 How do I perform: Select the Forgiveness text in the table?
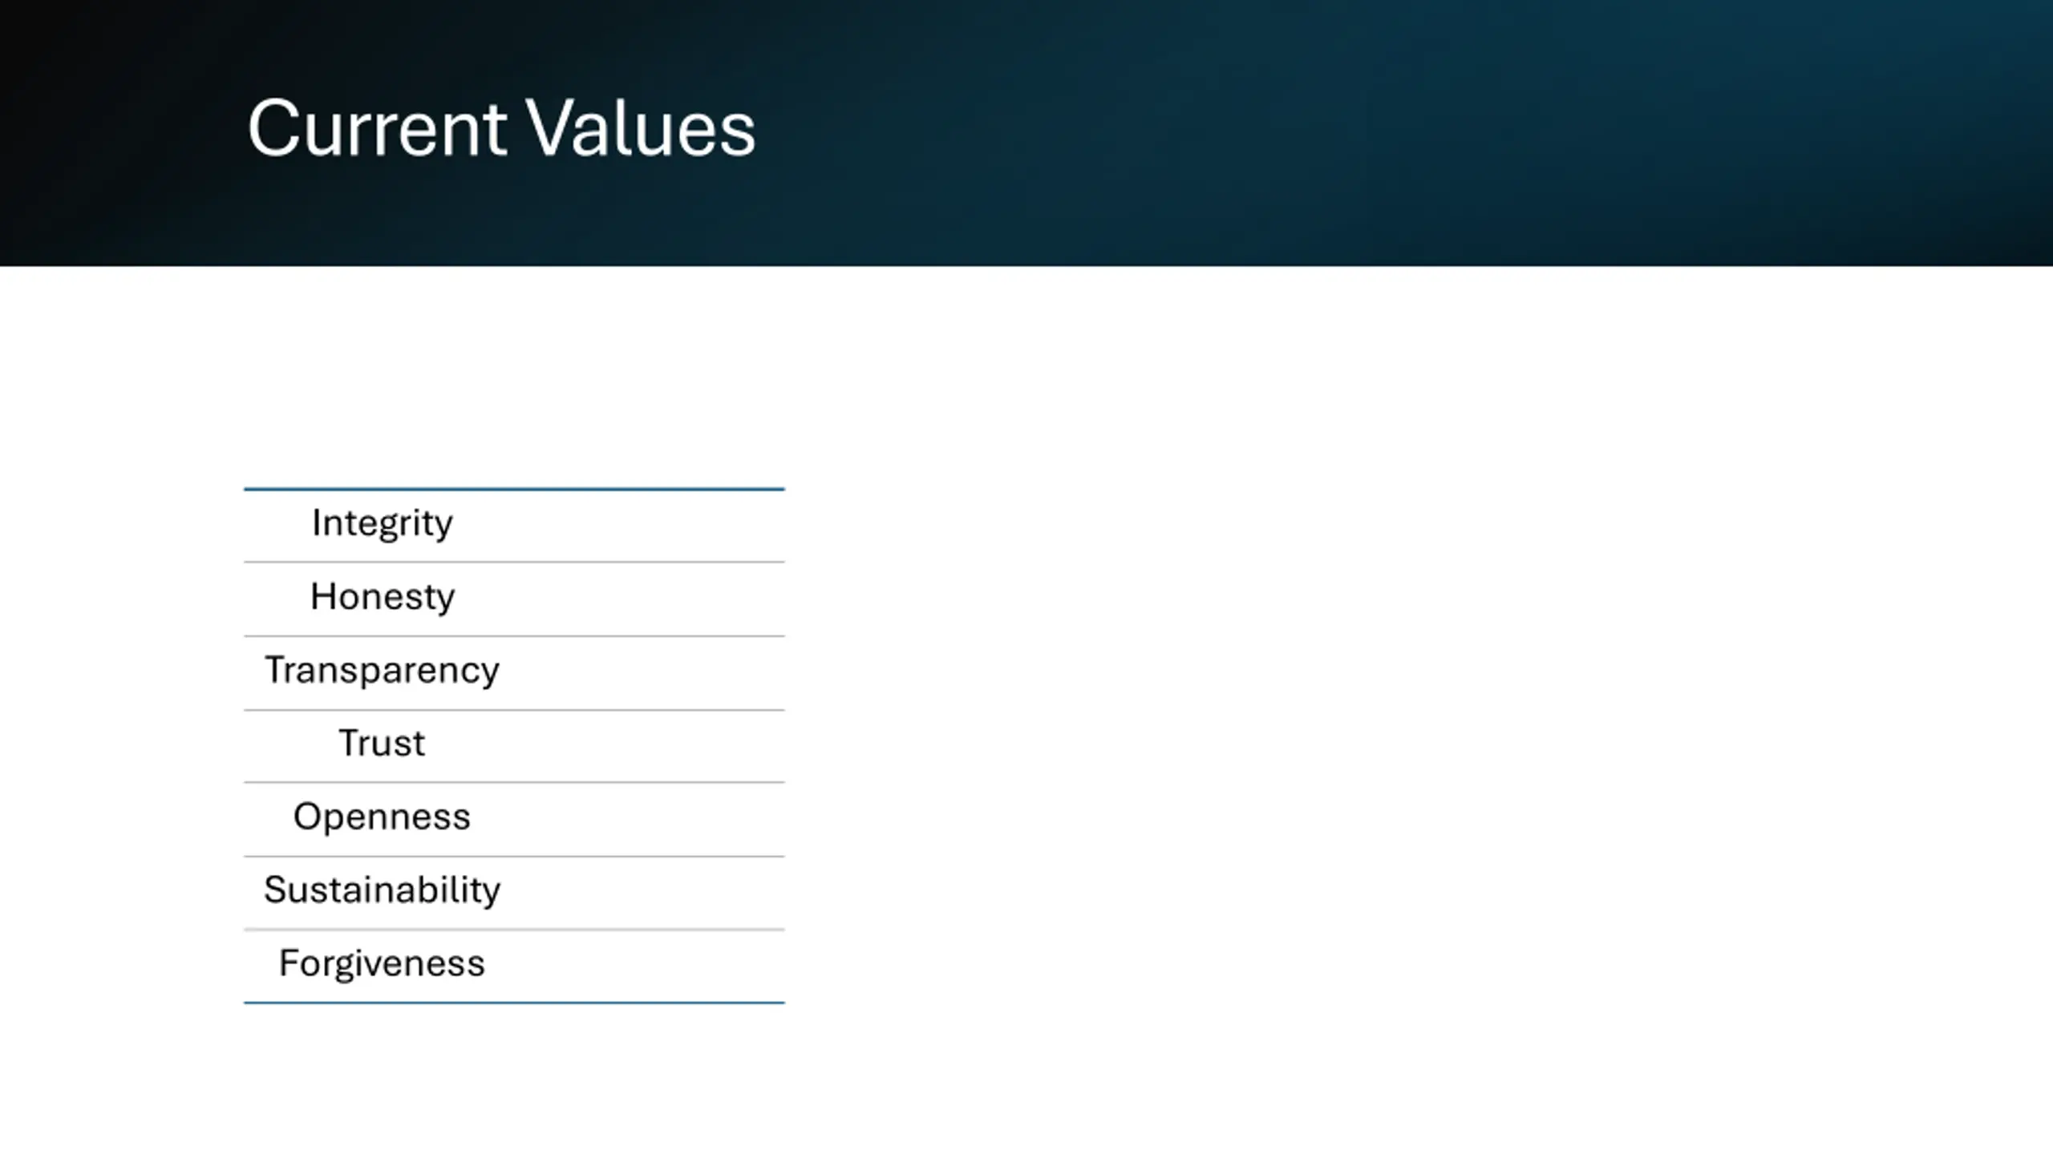coord(383,964)
